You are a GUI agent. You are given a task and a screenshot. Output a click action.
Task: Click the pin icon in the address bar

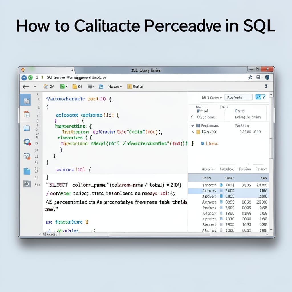pos(250,78)
